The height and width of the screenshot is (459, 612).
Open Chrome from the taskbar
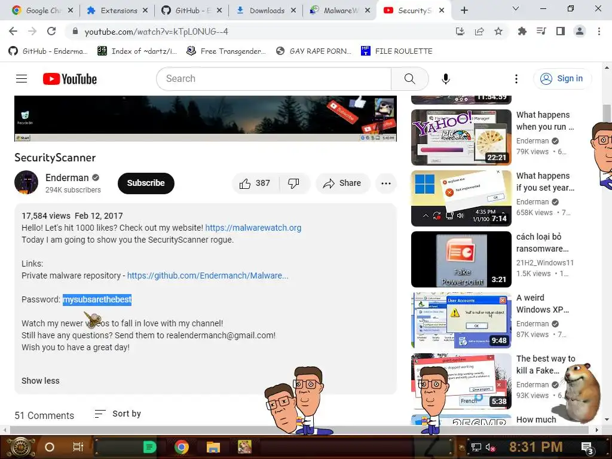point(182,447)
